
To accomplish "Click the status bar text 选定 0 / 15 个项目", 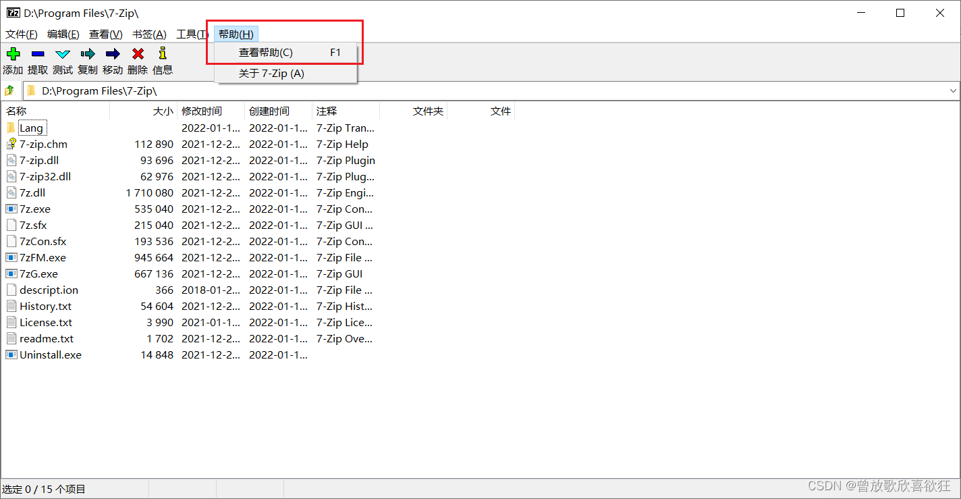I will (44, 489).
